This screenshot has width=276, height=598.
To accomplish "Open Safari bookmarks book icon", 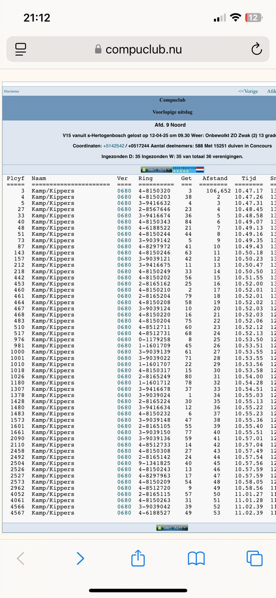I will pyautogui.click(x=196, y=558).
